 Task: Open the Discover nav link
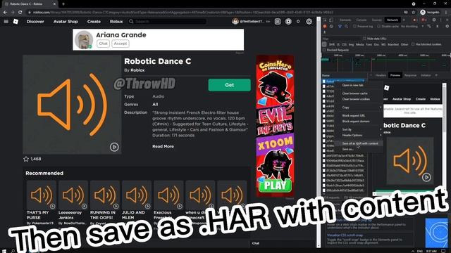(35, 22)
